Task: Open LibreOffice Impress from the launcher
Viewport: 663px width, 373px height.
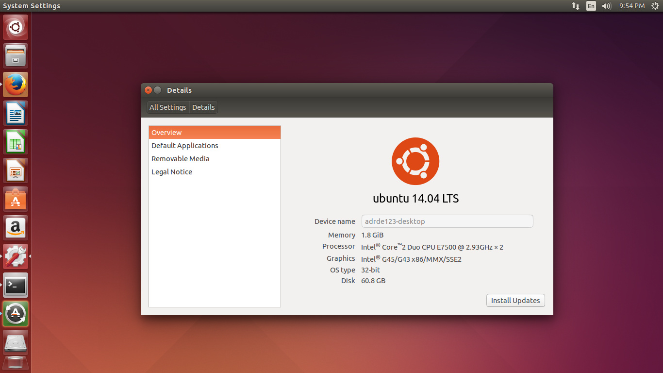Action: pyautogui.click(x=16, y=170)
